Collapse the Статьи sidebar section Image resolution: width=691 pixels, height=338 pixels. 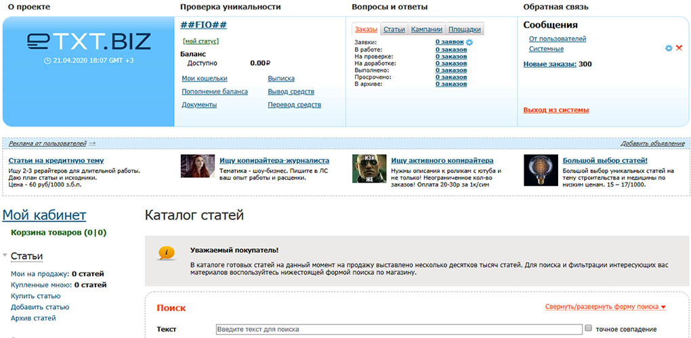[x=5, y=256]
